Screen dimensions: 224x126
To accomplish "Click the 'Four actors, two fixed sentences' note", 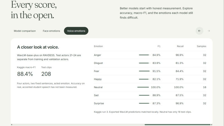I will [x=51, y=85].
